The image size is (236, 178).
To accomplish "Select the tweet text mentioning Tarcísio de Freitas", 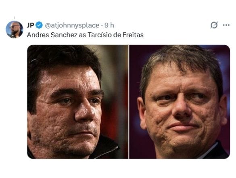I will point(85,35).
